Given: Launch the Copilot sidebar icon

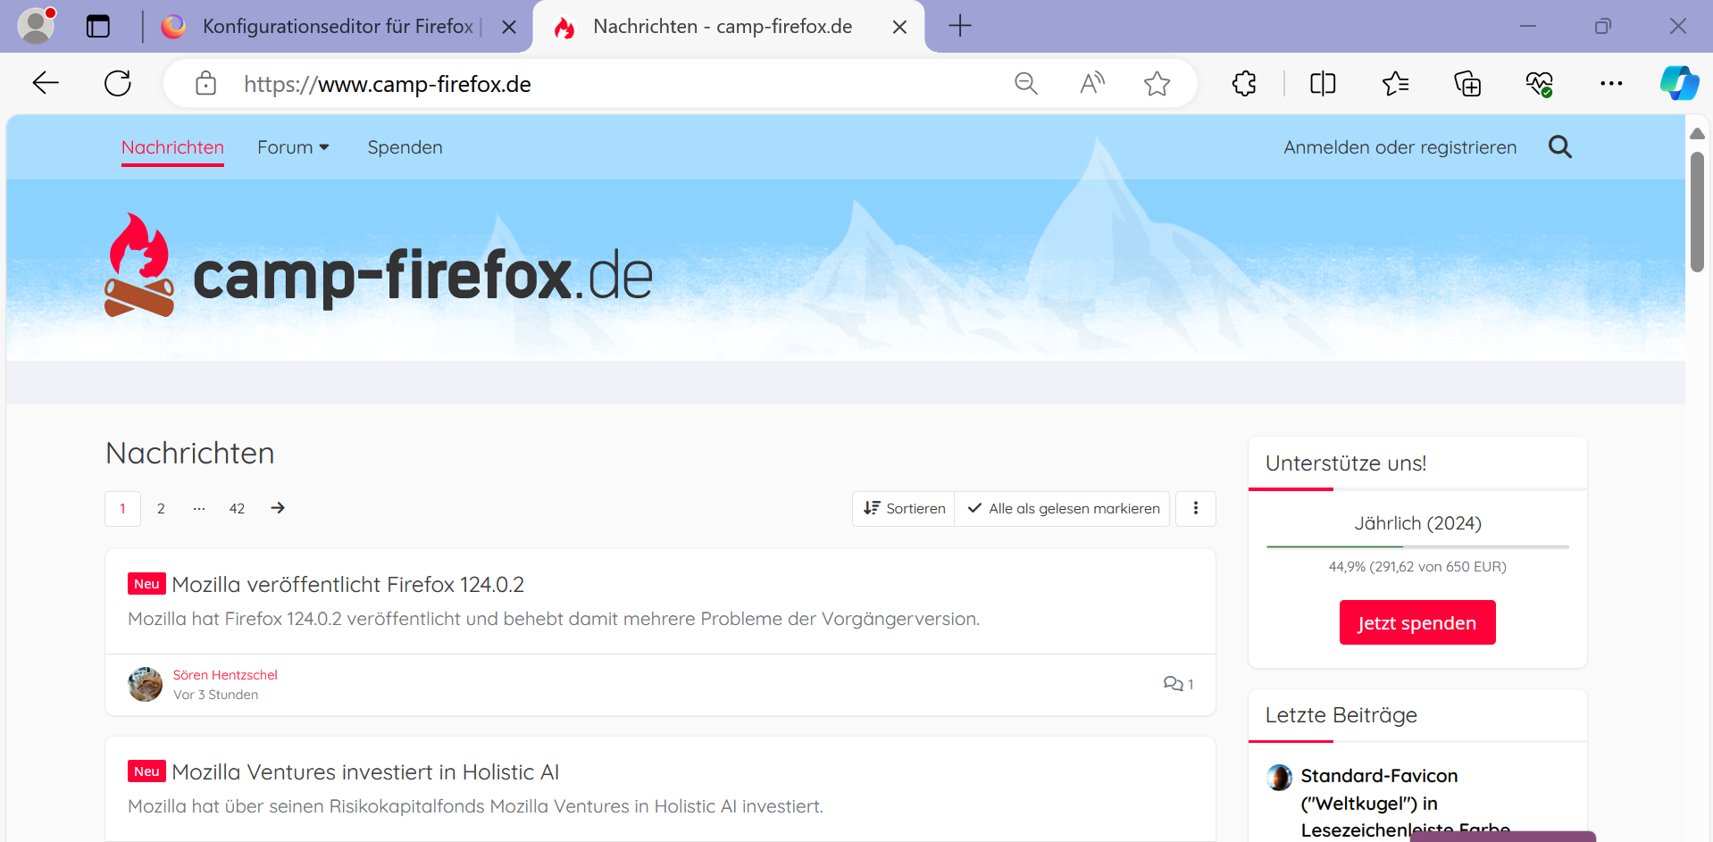Looking at the screenshot, I should click(x=1679, y=83).
